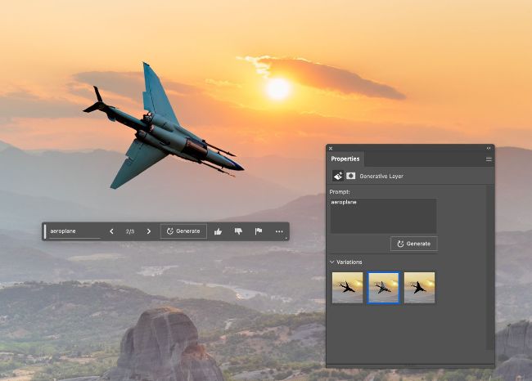Go to previous variation in taskbar
Image resolution: width=532 pixels, height=381 pixels.
pyautogui.click(x=111, y=231)
